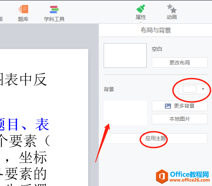Click the 更改布局 button
The image size is (212, 186).
pyautogui.click(x=180, y=62)
